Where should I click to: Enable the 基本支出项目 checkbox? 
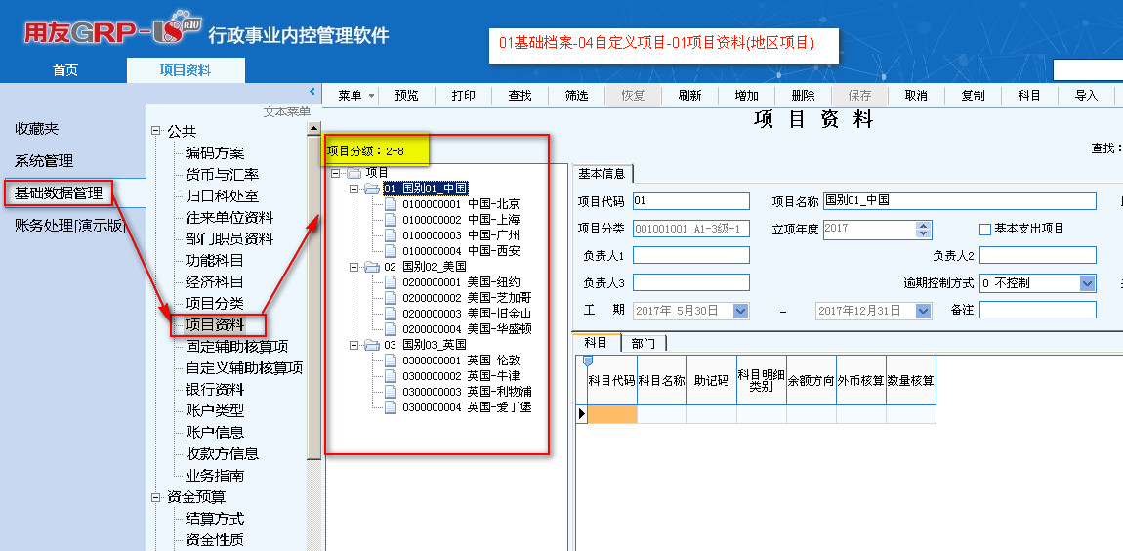click(985, 230)
